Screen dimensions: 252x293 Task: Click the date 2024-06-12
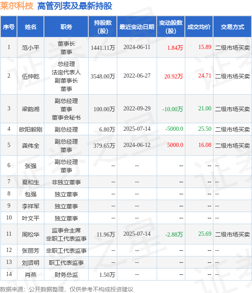coord(137,145)
